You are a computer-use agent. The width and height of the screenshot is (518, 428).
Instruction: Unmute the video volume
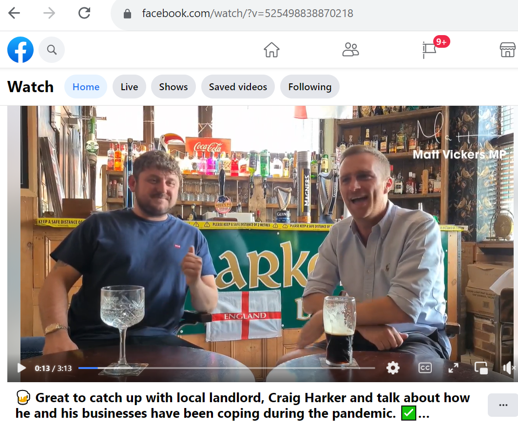[x=509, y=368]
